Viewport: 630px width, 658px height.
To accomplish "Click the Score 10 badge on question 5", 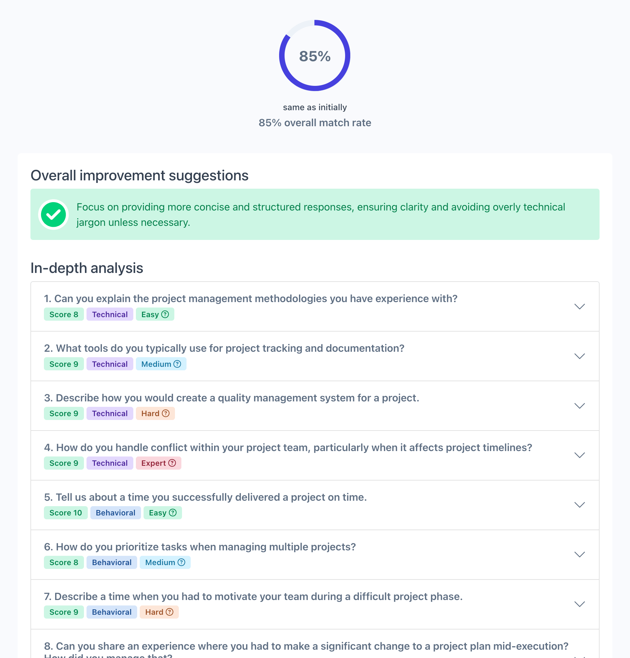I will tap(65, 513).
